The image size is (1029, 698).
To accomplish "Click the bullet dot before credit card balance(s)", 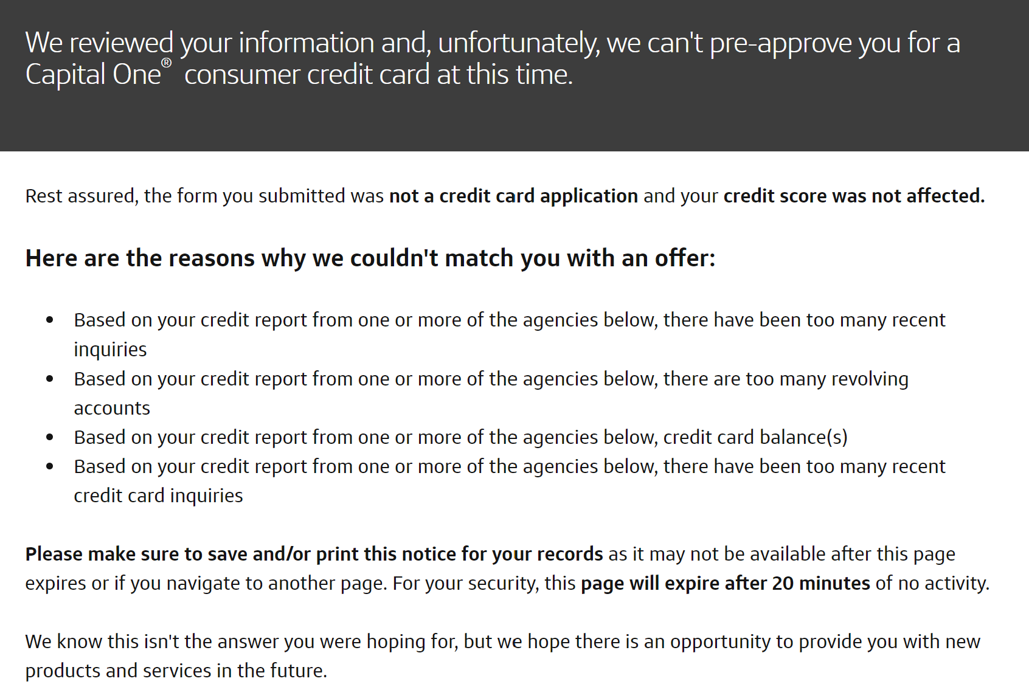I will (50, 438).
